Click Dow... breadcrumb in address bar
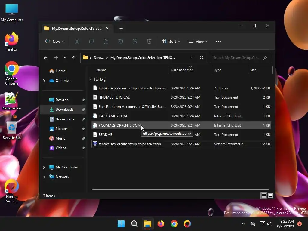 tap(99, 58)
